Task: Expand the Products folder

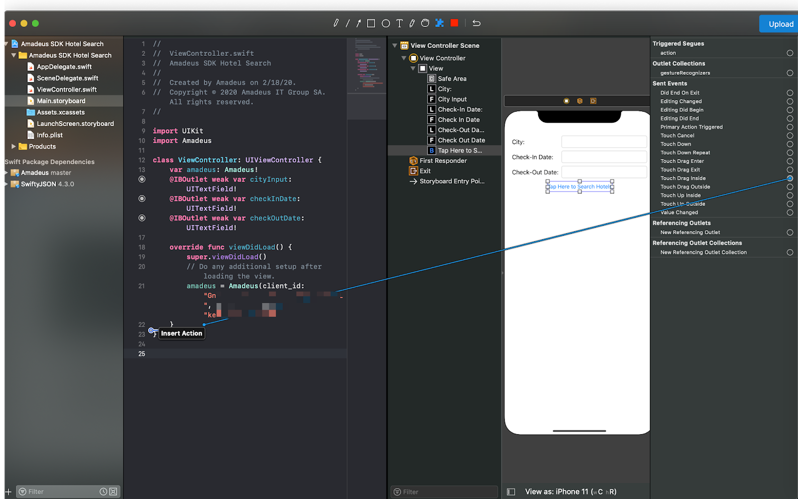Action: [x=14, y=147]
